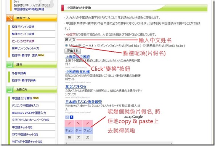Open VISTAで中国語チャットQQ sidebar link
This screenshot has width=215, height=146.
(27, 142)
